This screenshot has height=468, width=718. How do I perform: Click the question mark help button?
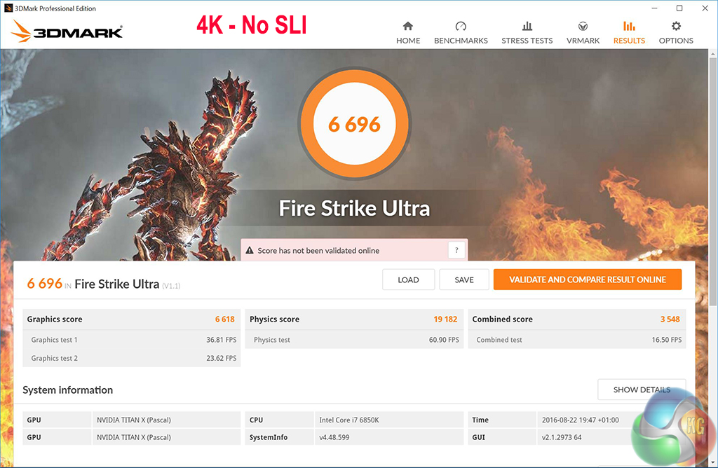click(456, 250)
